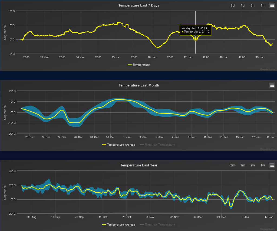
Task: Open the Temperature Last Year chart menu
Action: pos(272,165)
